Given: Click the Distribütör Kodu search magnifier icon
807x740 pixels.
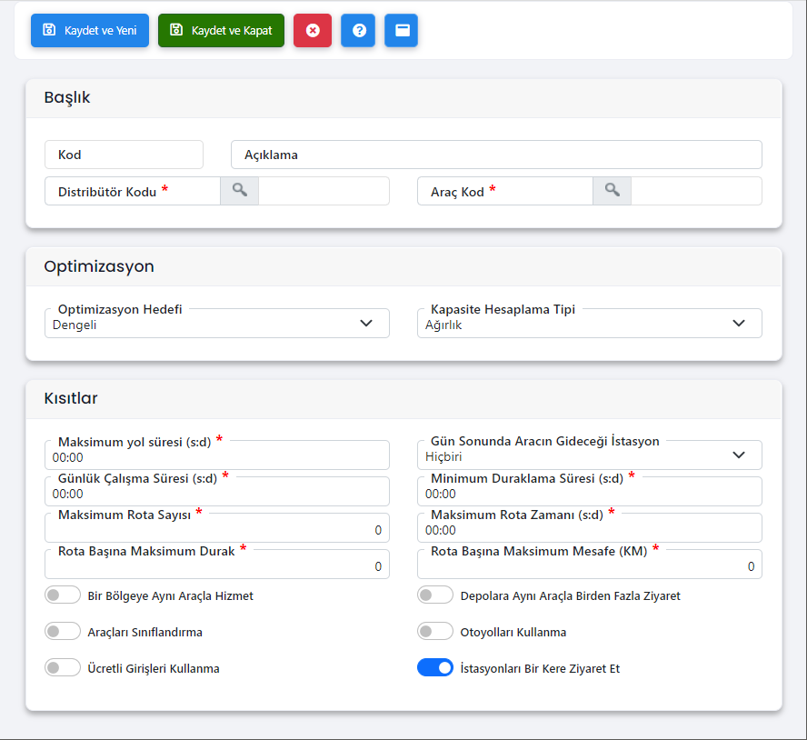Looking at the screenshot, I should (x=239, y=191).
